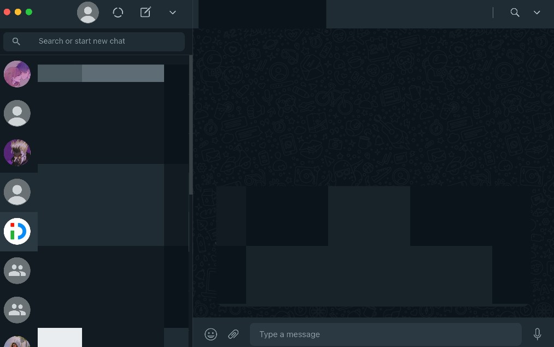Open the emoji picker smiley icon
The width and height of the screenshot is (554, 347).
[211, 334]
